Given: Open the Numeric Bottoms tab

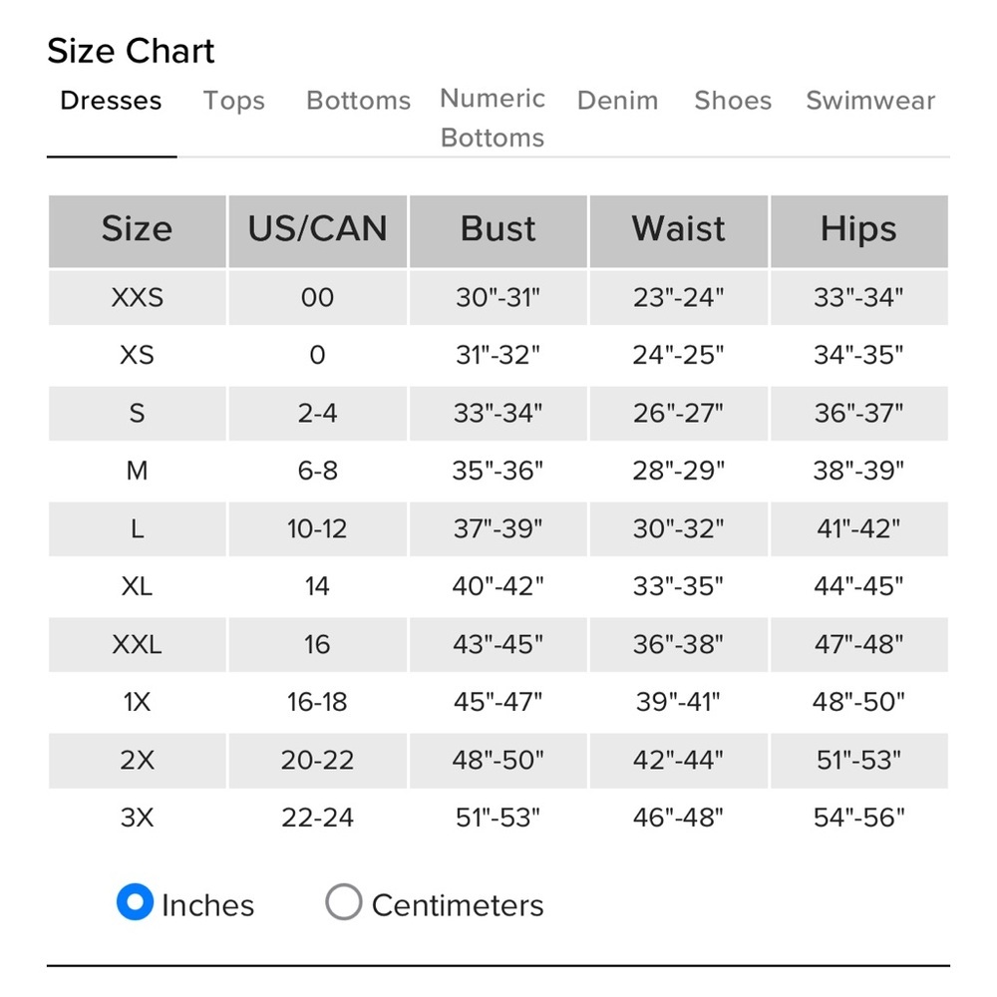Looking at the screenshot, I should [x=493, y=119].
